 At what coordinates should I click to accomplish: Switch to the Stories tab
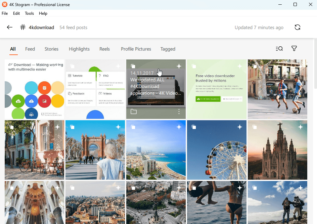pos(51,49)
